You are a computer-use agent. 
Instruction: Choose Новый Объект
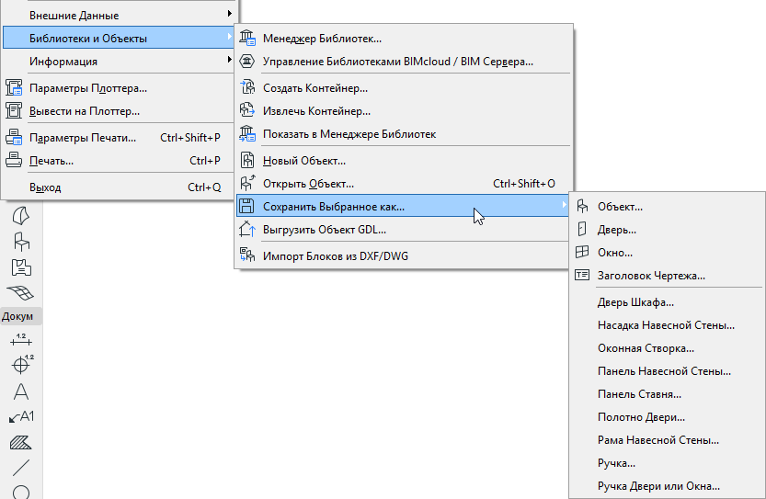[403, 161]
